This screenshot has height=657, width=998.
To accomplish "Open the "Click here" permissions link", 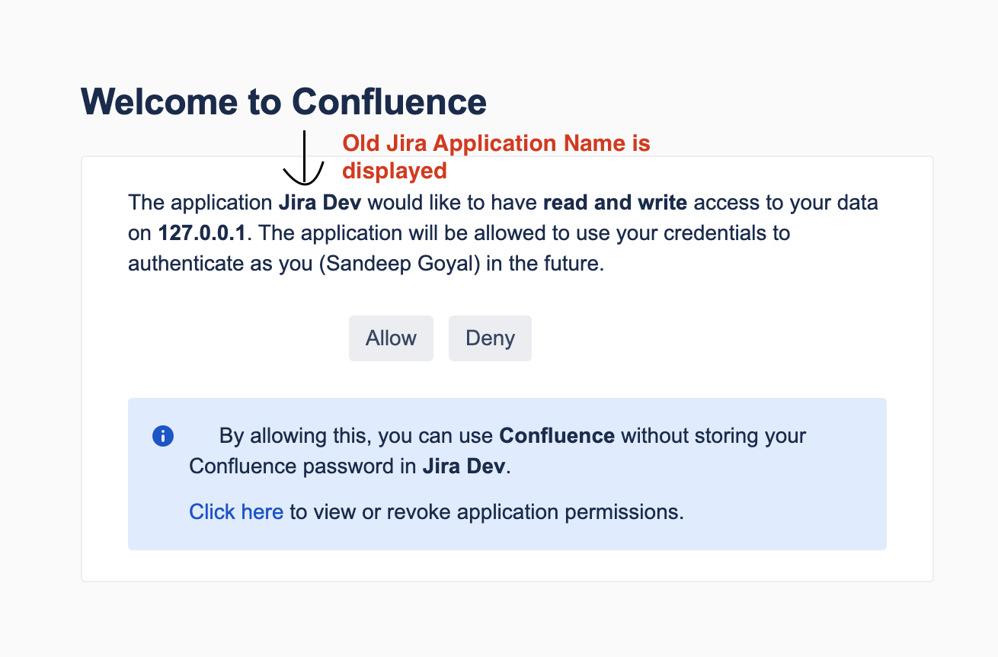I will 236,511.
